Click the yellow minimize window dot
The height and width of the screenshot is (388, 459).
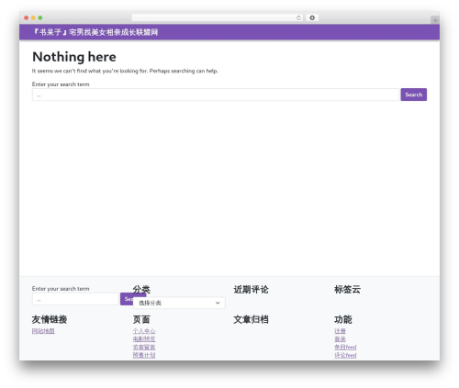(33, 17)
